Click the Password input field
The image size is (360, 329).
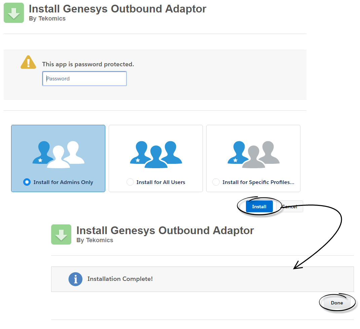point(84,78)
